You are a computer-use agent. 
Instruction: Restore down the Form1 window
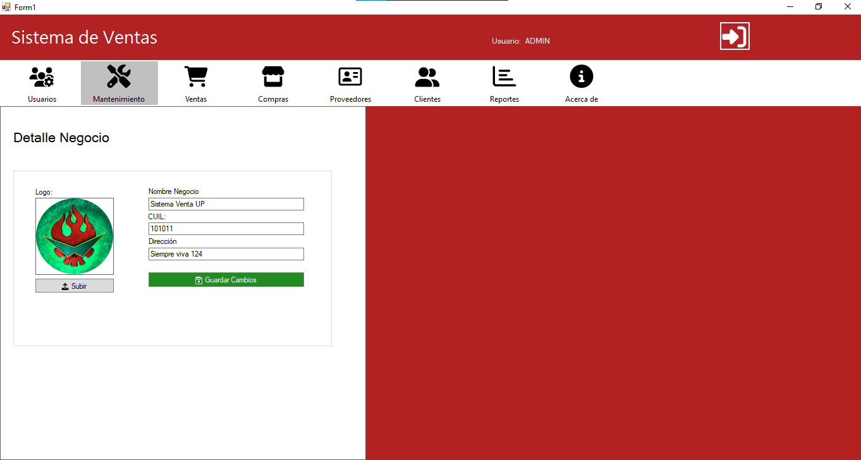coord(819,7)
